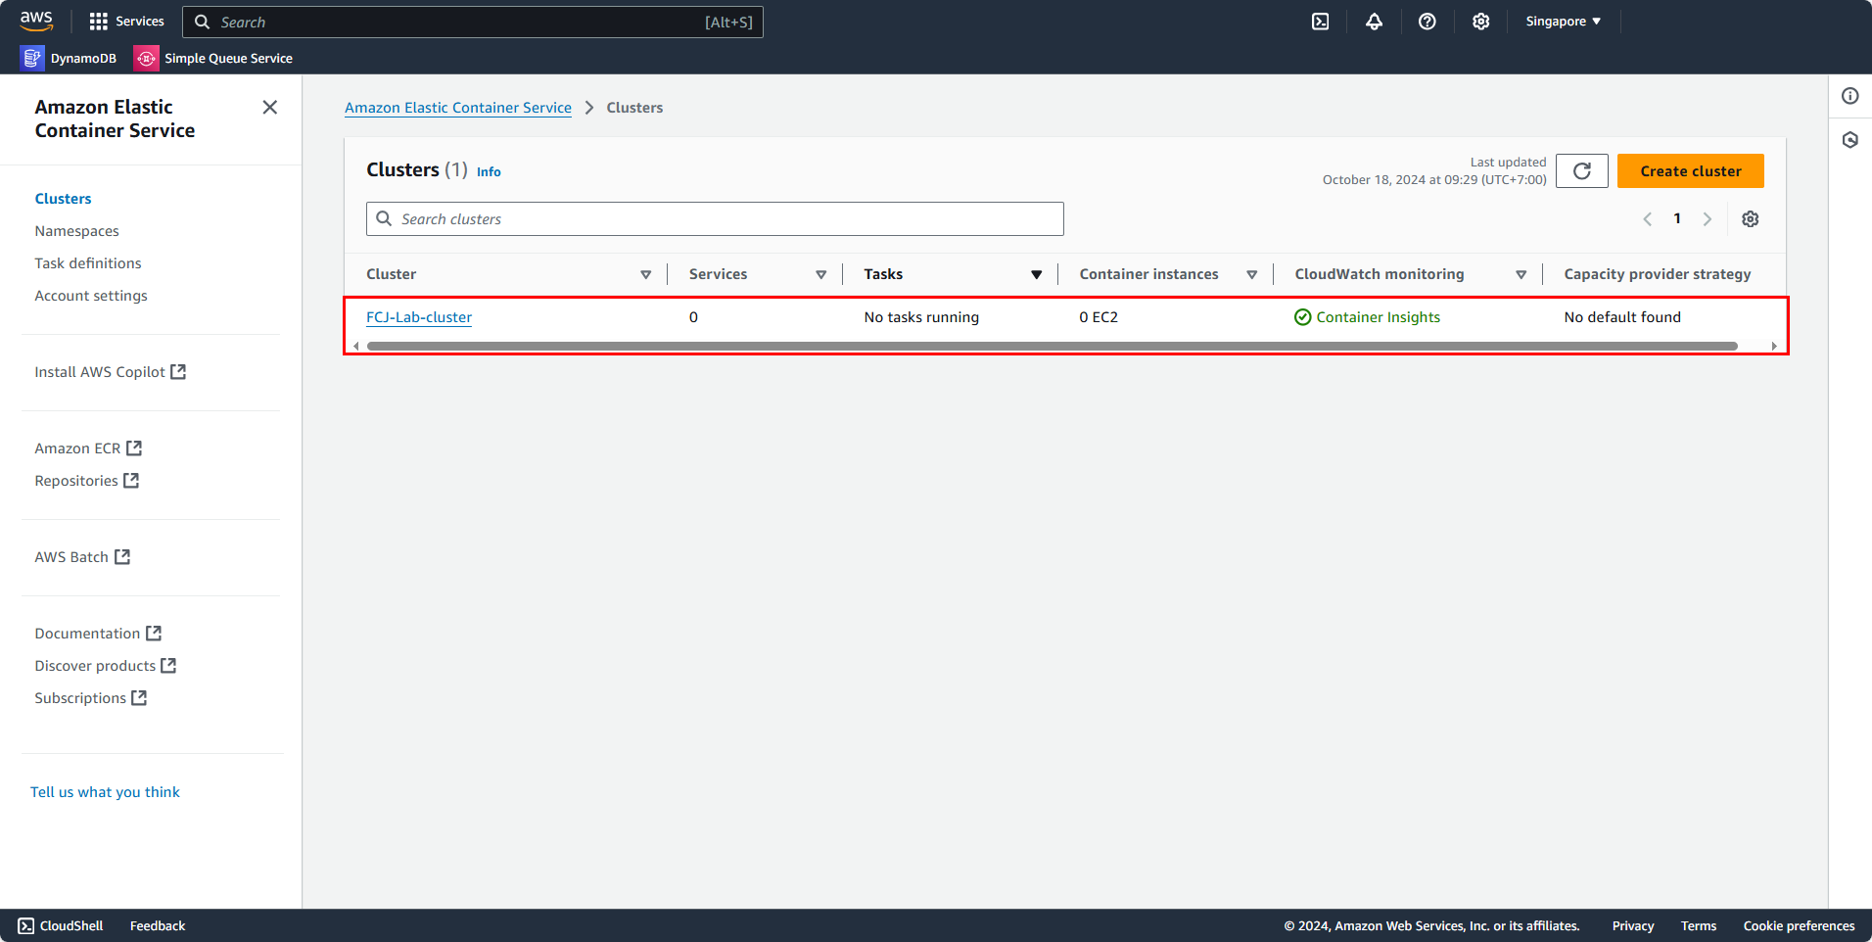Viewport: 1872px width, 942px height.
Task: Click the 0 EC2 cell
Action: [x=1099, y=317]
